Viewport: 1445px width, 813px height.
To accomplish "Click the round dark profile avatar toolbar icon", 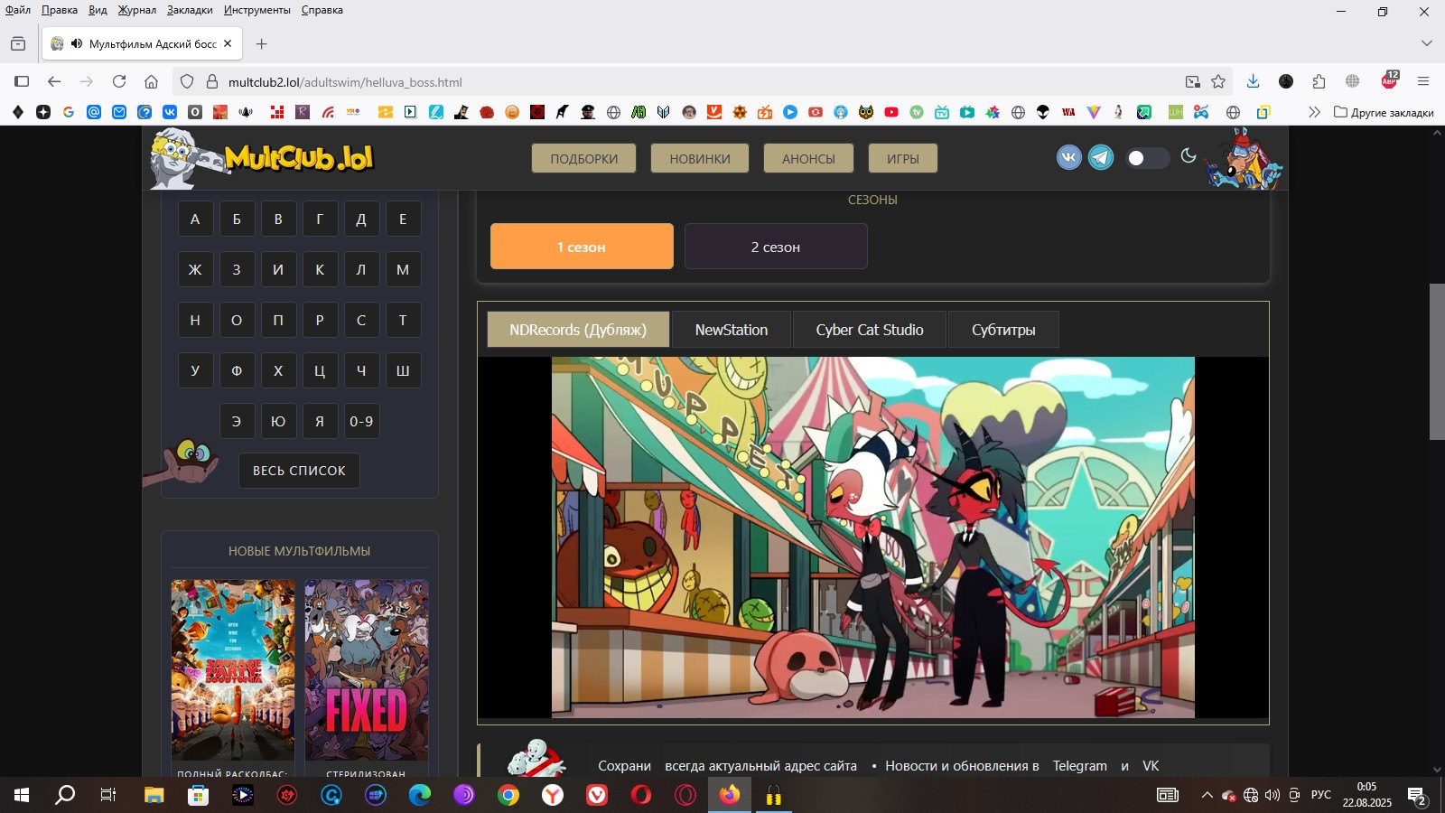I will coord(1286,81).
